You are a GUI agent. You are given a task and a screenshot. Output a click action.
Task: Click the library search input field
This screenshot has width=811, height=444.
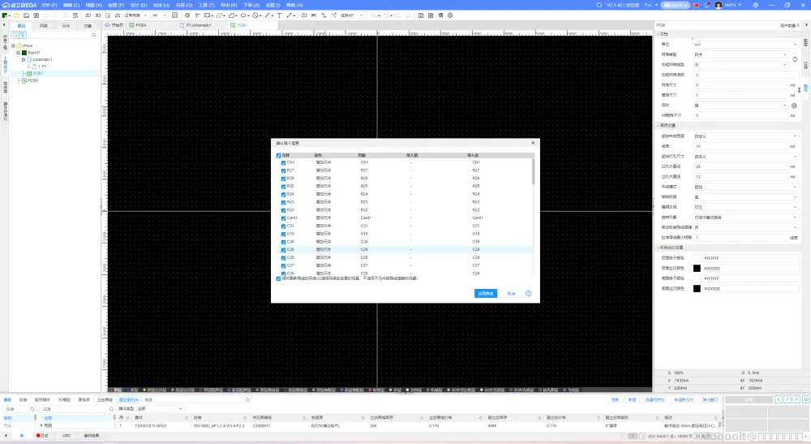coord(196,400)
